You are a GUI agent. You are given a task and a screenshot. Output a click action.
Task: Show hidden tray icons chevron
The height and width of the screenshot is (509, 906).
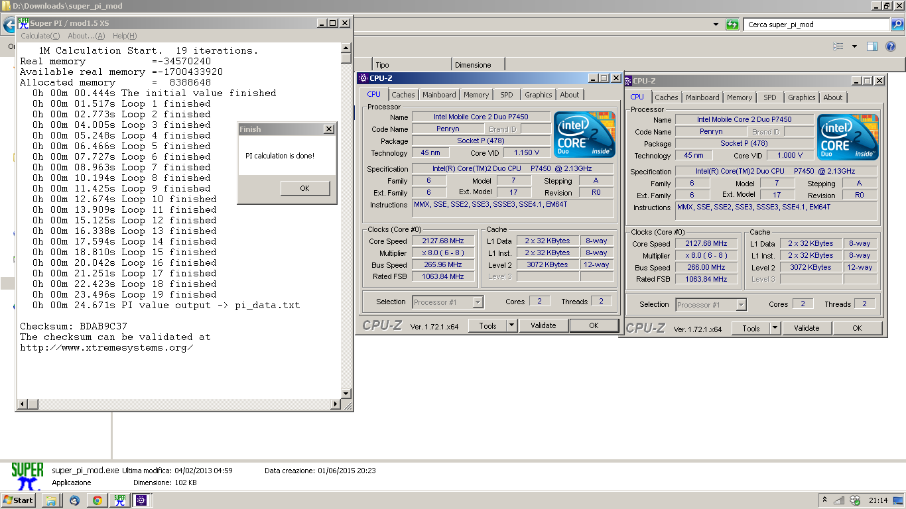(x=824, y=500)
